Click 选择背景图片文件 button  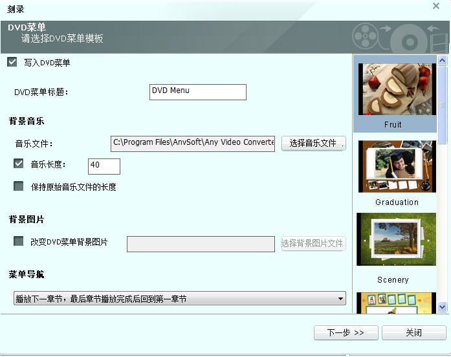point(314,243)
